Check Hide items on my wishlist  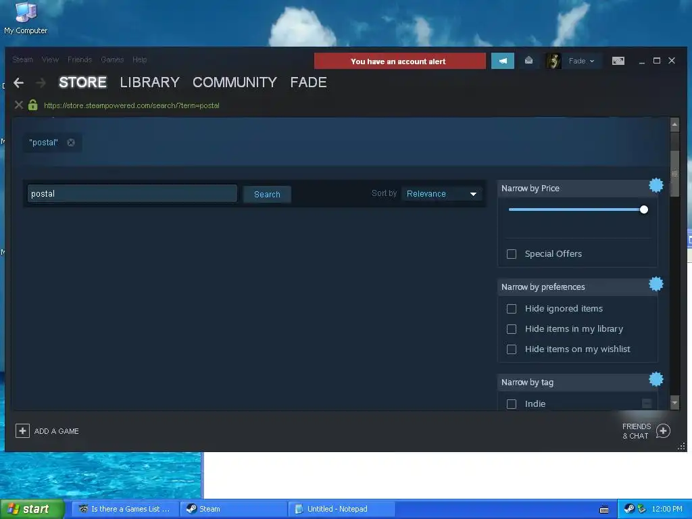tap(512, 349)
